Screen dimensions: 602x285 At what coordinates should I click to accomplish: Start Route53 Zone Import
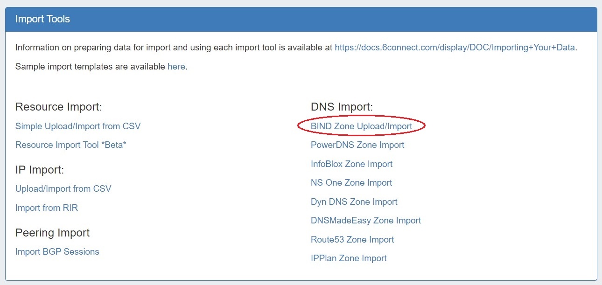[352, 239]
